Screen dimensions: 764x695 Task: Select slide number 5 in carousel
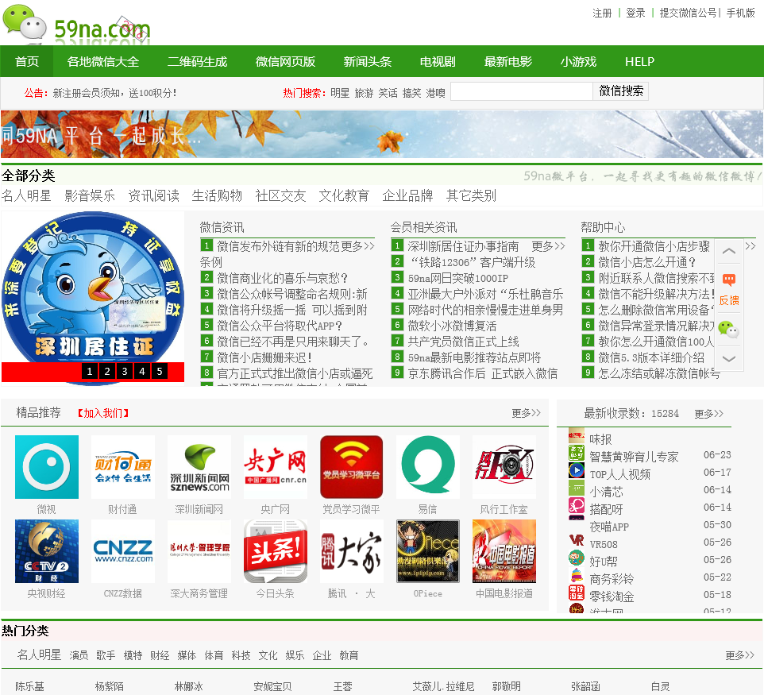pos(160,372)
